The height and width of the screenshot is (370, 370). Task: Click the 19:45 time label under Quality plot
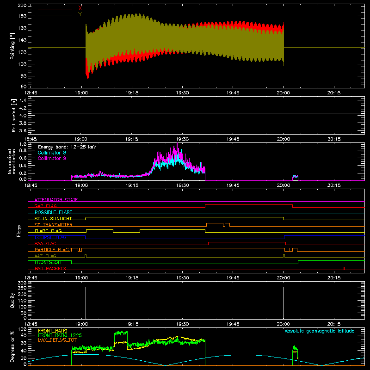coord(233,324)
